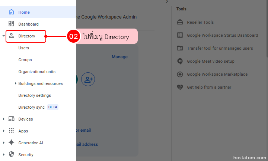Click the Generative AI sparkle icon

click(11, 142)
